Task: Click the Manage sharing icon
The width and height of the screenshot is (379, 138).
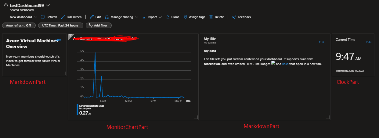Action: 107,17
